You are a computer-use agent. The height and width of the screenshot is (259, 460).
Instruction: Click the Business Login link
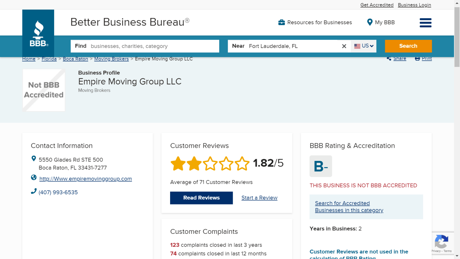[414, 5]
